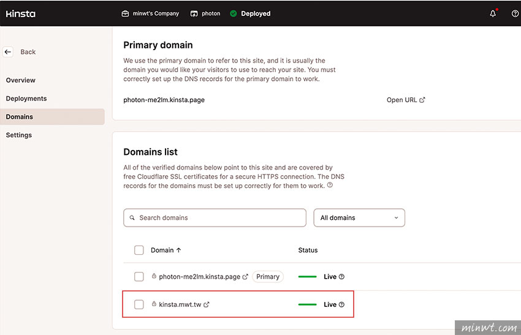Click the Primary domain heading
521x335 pixels.
pos(158,45)
